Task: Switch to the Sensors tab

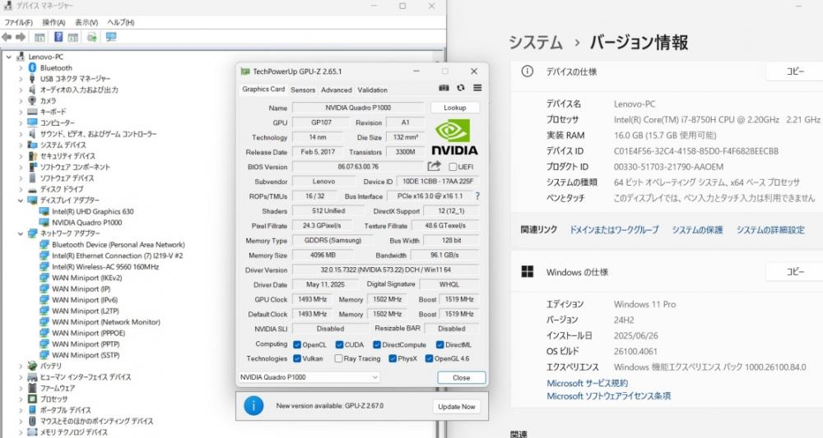Action: point(303,90)
